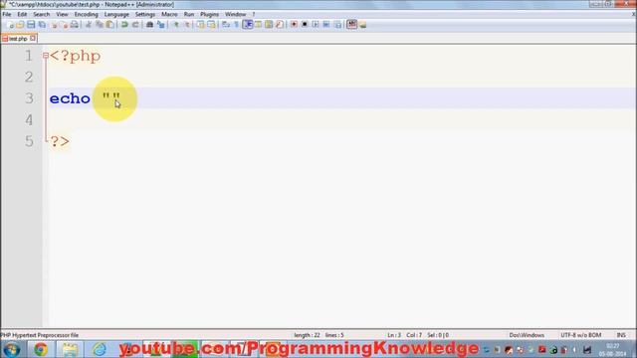The height and width of the screenshot is (358, 637).
Task: Toggle Show All Characters icon
Action: coord(237,25)
